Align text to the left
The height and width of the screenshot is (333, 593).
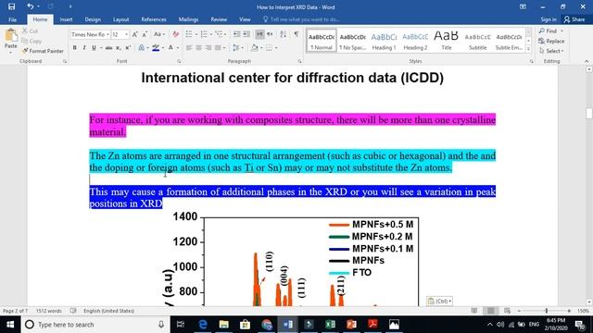click(189, 48)
